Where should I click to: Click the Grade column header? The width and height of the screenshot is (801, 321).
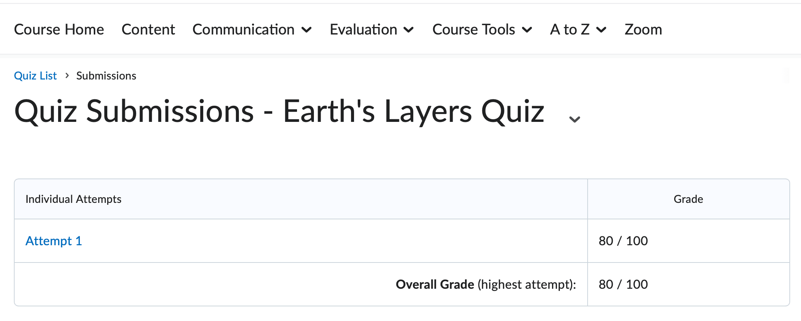tap(688, 199)
